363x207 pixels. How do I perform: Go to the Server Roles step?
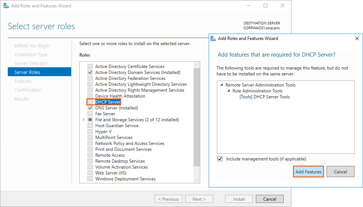coord(27,72)
